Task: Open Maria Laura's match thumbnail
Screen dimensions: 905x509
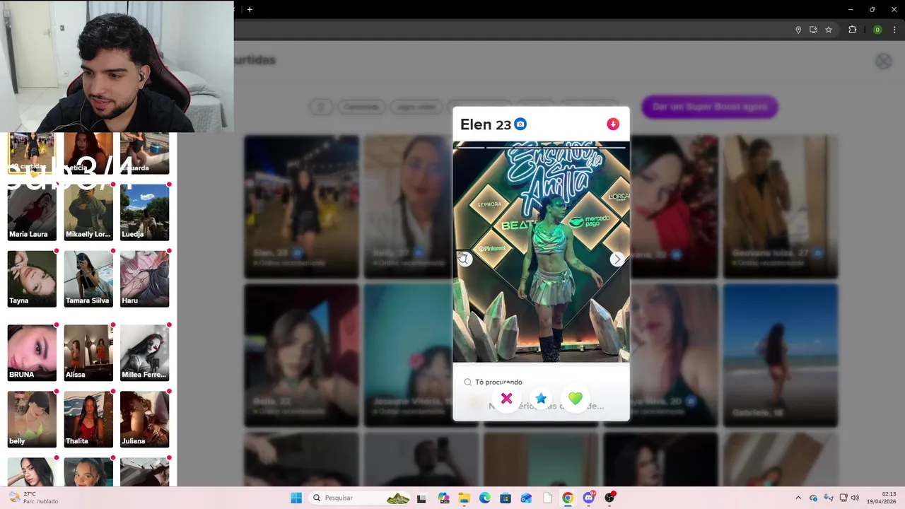Action: (x=32, y=212)
